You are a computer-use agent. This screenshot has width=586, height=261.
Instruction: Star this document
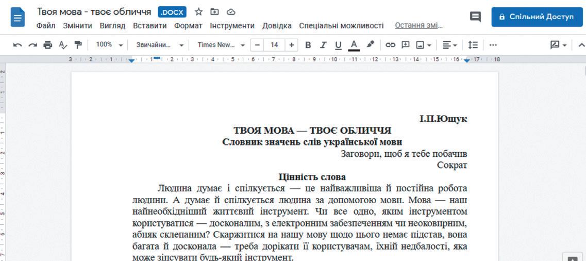(199, 12)
